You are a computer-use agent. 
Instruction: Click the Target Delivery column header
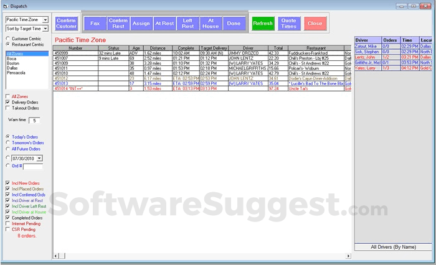214,48
